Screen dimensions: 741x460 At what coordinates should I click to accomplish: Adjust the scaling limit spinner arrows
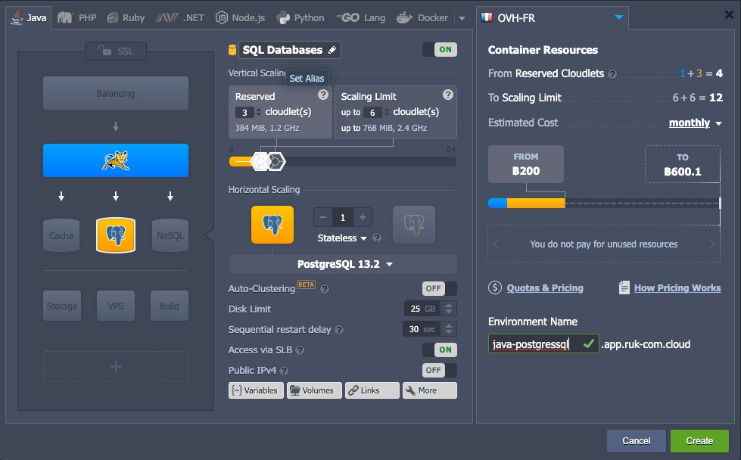pos(387,113)
